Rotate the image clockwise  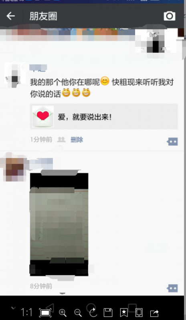(x=93, y=312)
